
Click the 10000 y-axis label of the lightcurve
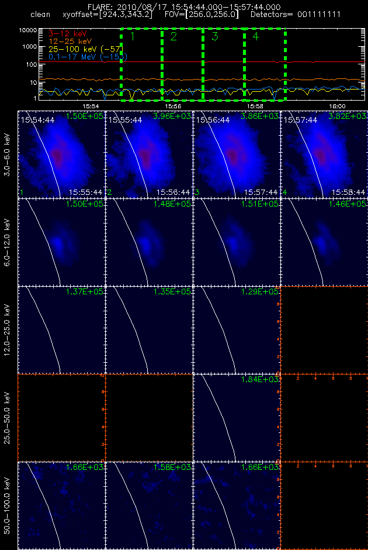(x=29, y=30)
